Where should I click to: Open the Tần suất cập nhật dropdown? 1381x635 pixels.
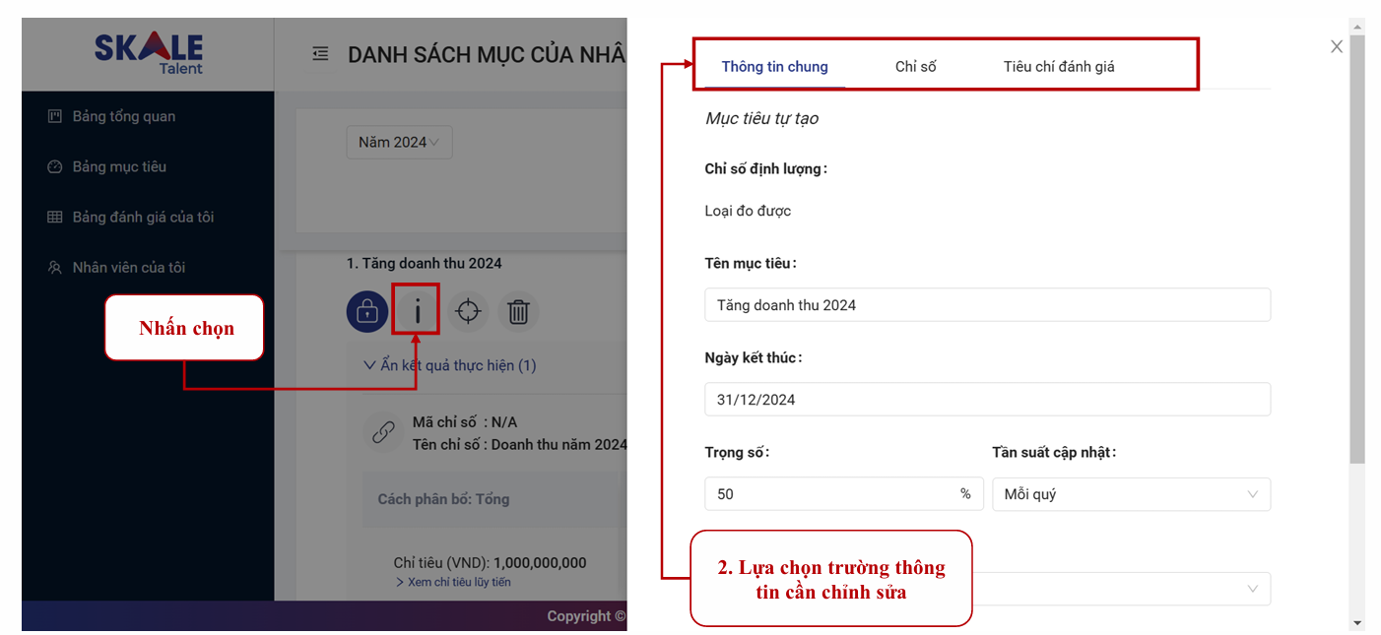[1130, 494]
